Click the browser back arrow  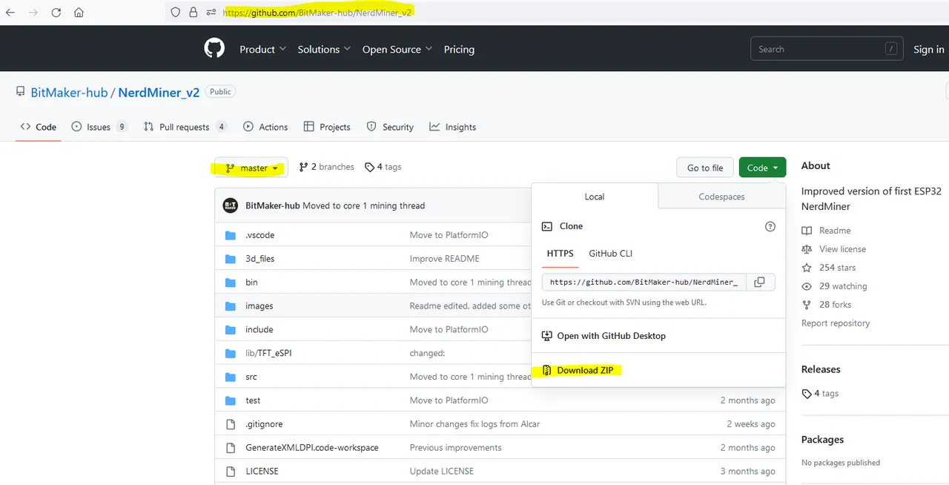pyautogui.click(x=10, y=13)
